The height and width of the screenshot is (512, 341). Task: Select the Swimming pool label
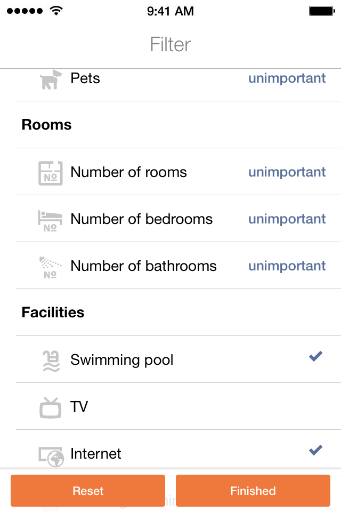(121, 360)
